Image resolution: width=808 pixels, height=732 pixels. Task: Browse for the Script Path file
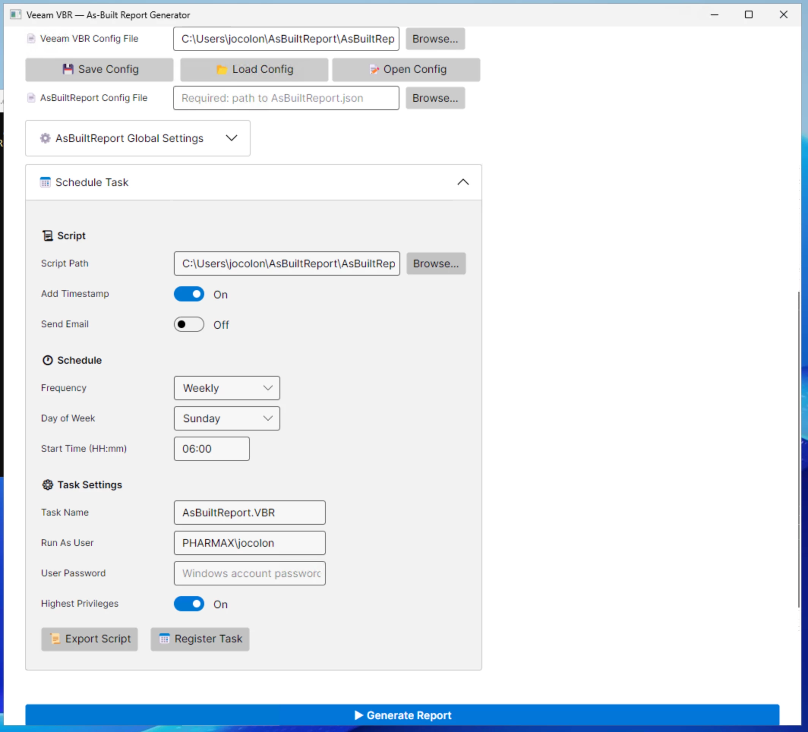[x=436, y=263]
